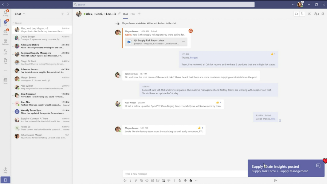Open the Activity feed icon
The height and width of the screenshot is (184, 327).
click(x=6, y=13)
